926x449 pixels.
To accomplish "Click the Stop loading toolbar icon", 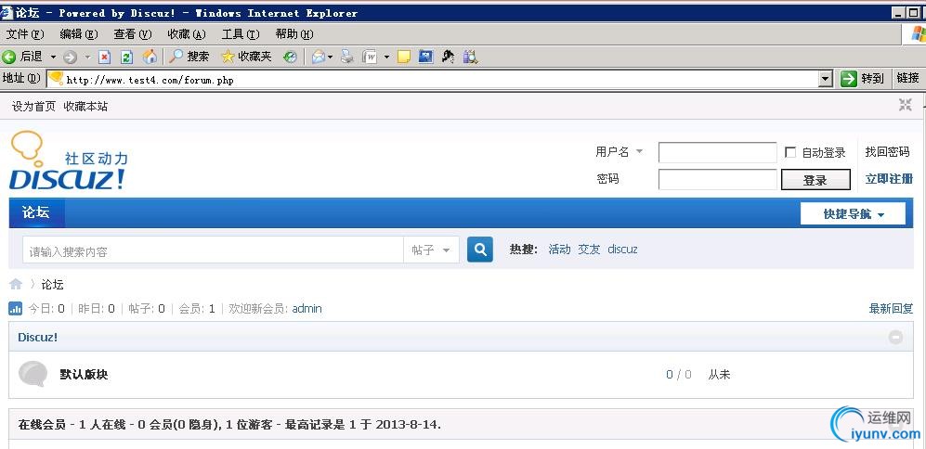I will [x=104, y=57].
